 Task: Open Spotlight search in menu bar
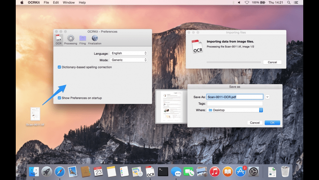pos(289,3)
